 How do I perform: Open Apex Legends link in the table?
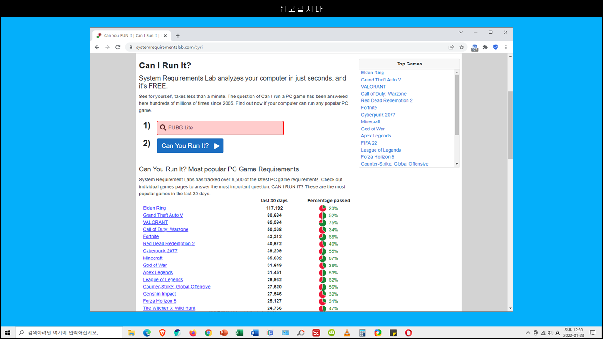click(x=158, y=272)
